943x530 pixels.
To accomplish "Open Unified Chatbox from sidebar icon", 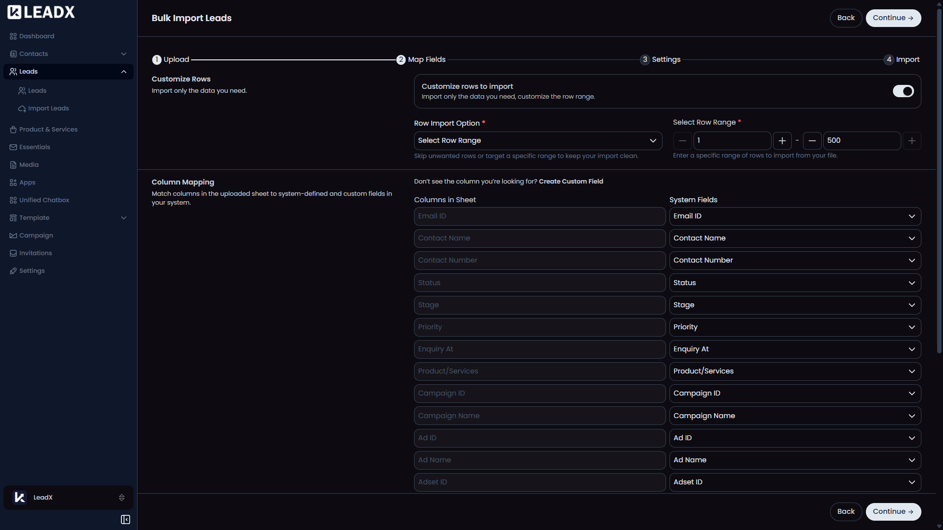I will pos(13,200).
